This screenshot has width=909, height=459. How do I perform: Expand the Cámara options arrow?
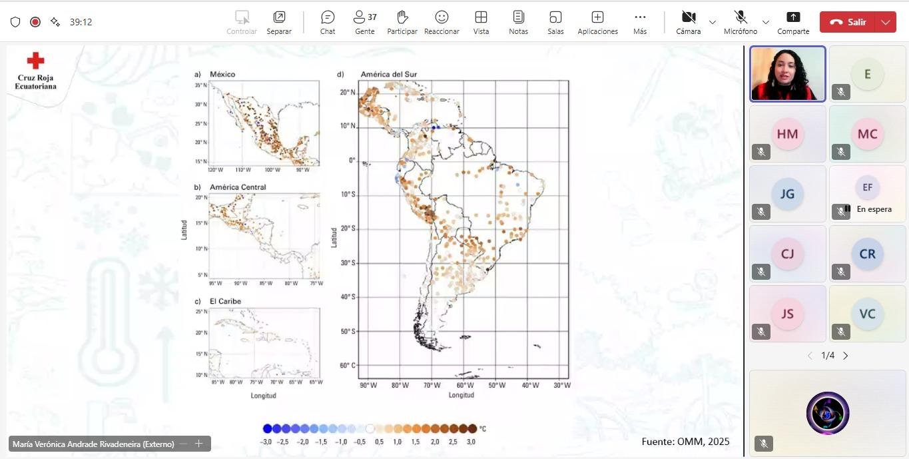click(x=713, y=22)
